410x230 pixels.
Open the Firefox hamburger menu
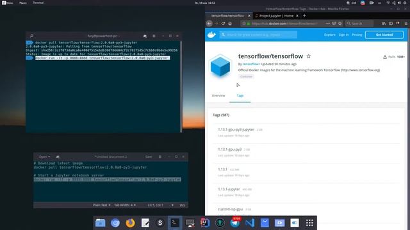click(x=406, y=24)
